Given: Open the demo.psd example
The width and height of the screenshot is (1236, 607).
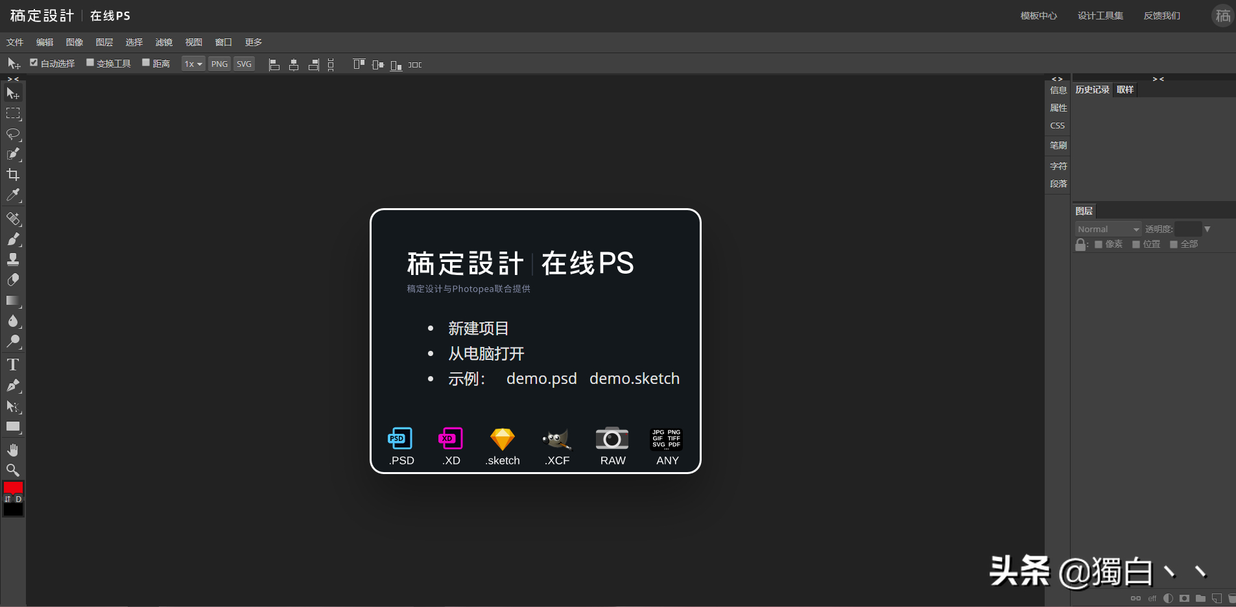Looking at the screenshot, I should [541, 379].
